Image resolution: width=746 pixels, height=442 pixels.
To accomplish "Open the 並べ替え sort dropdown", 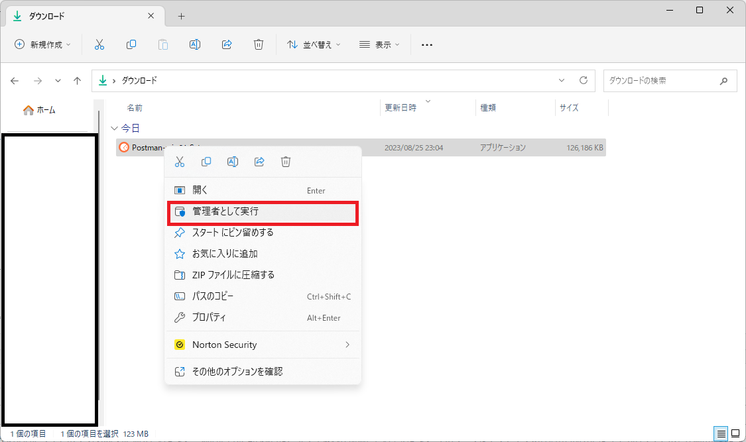I will [314, 44].
